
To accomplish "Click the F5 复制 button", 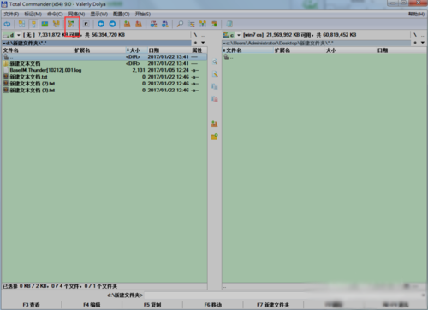I will pyautogui.click(x=152, y=305).
